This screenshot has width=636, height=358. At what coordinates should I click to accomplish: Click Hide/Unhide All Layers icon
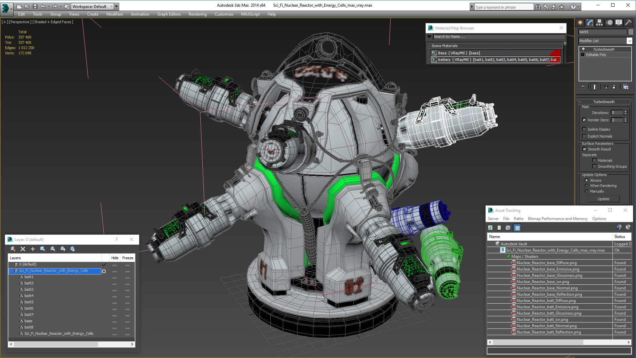(63, 249)
